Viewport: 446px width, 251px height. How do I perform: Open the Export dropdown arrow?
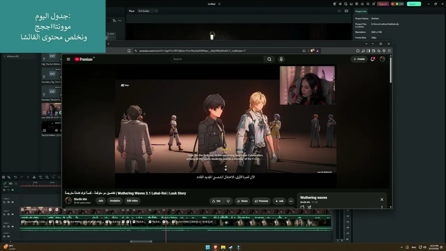coord(419,4)
